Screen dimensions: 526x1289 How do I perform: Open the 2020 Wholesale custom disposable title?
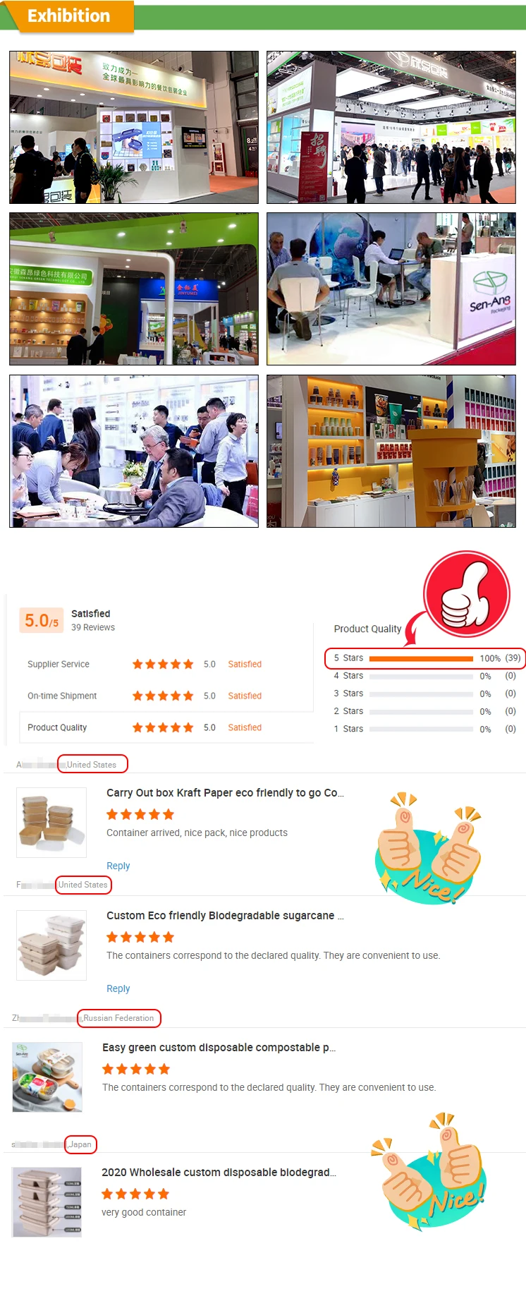[219, 1173]
